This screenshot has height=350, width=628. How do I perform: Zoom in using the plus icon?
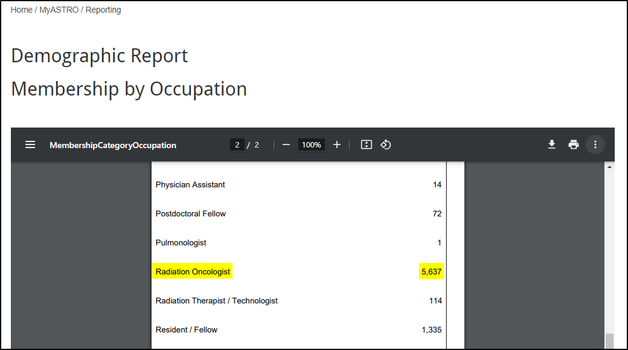[x=337, y=145]
